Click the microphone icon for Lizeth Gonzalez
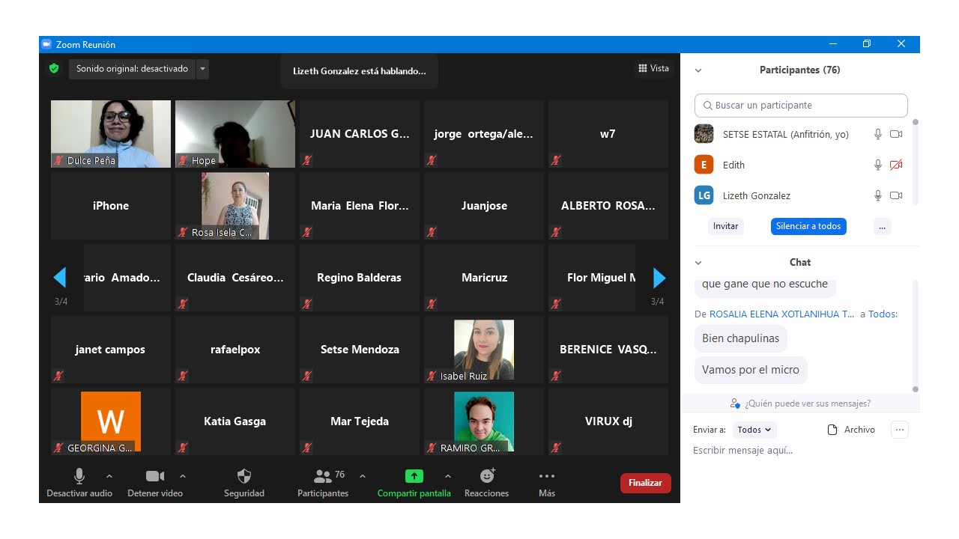 [x=878, y=195]
